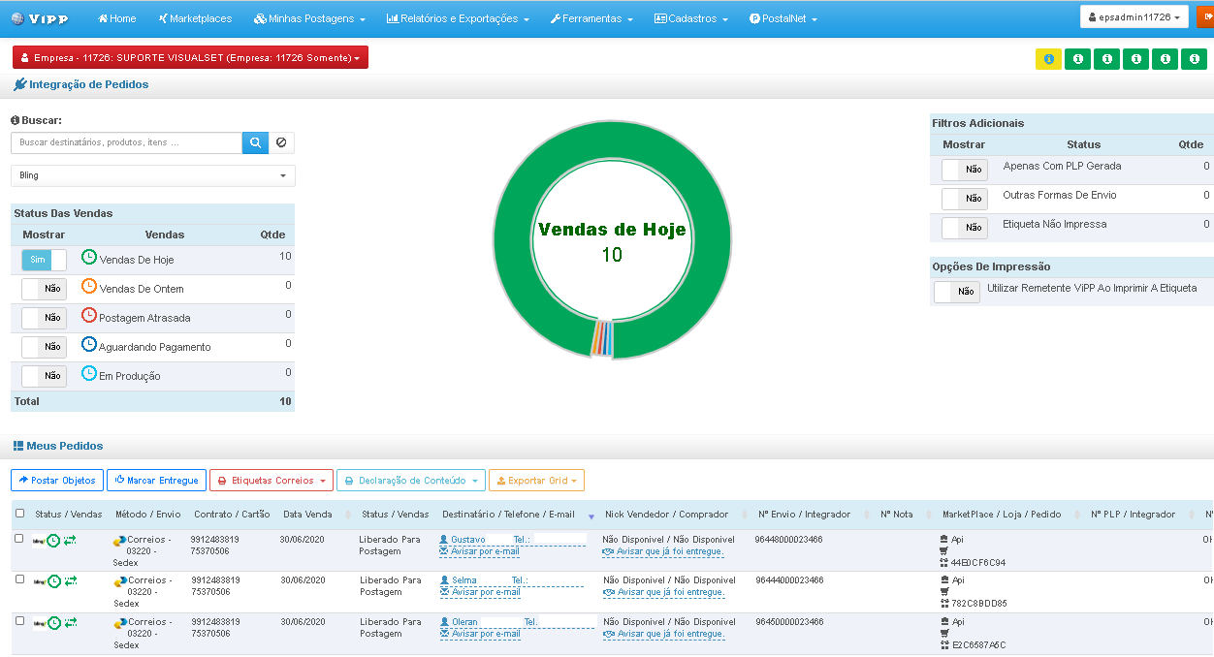Enable the Postagem Atrasada switch
This screenshot has height=657, width=1214.
(x=45, y=318)
